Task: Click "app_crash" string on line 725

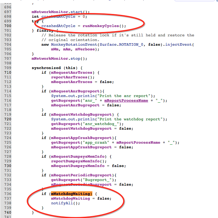Action: (x=96, y=143)
